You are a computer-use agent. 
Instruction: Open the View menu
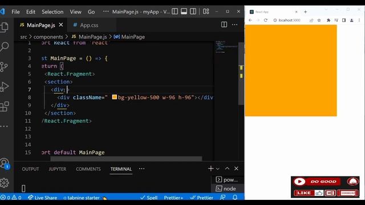pos(76,11)
